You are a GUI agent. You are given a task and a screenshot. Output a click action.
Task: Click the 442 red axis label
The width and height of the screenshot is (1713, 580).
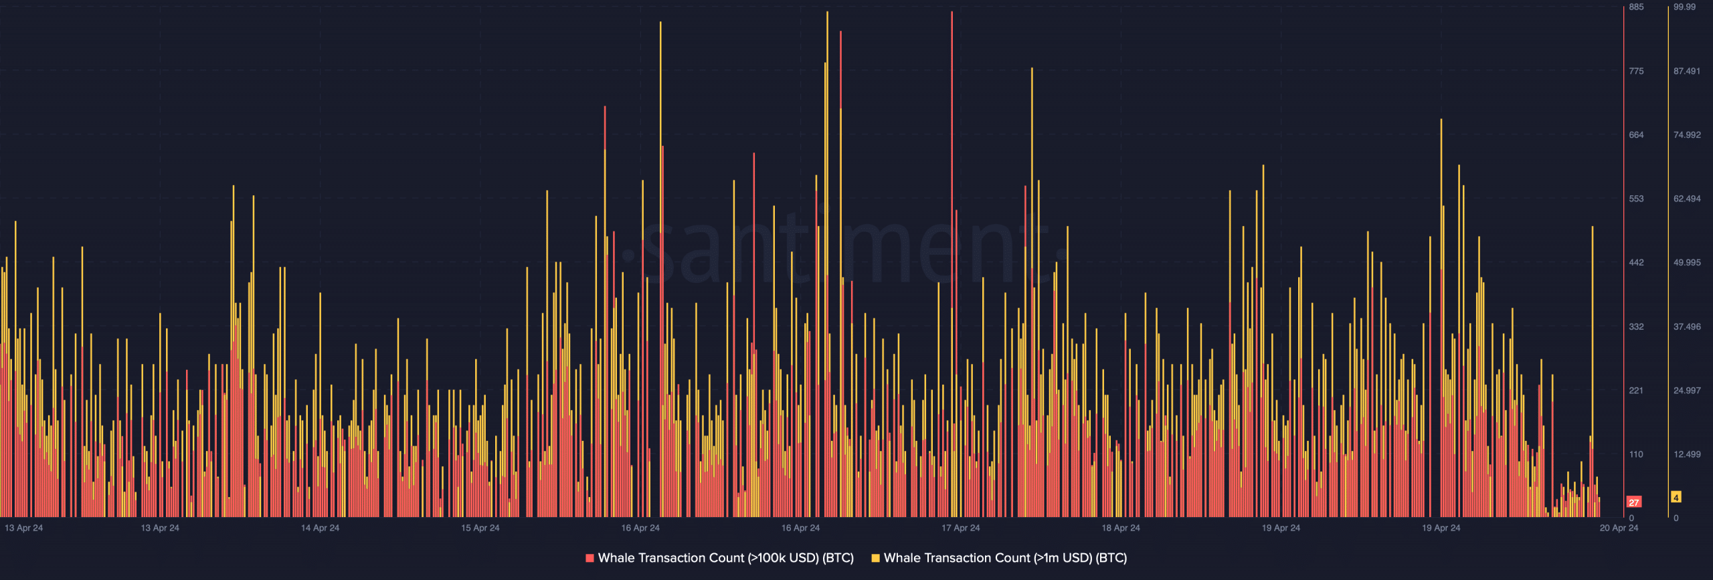(x=1636, y=262)
